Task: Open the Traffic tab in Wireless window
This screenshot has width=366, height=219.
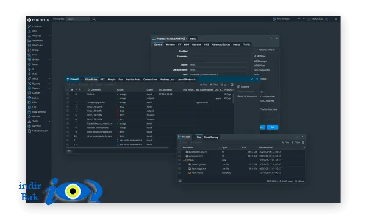Action: tap(246, 44)
